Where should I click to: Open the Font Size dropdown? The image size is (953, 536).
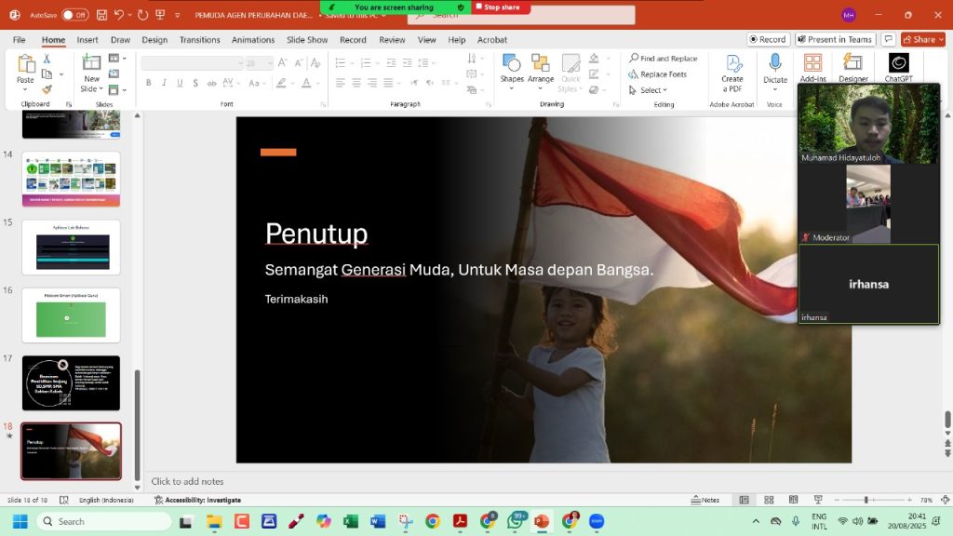(272, 63)
